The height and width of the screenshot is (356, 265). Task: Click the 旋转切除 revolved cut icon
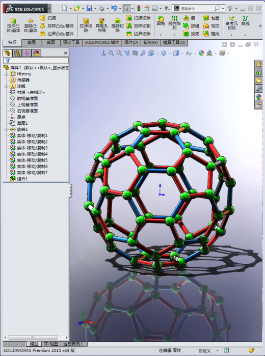[117, 25]
